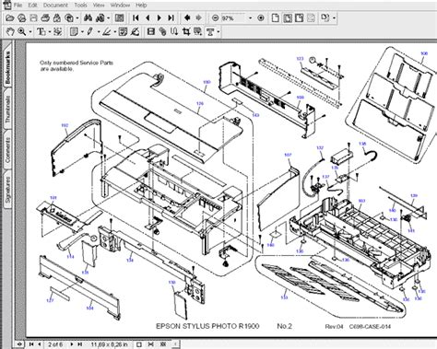Expand the Highlight tool dropdown arrow
This screenshot has height=349, width=437.
(x=114, y=31)
